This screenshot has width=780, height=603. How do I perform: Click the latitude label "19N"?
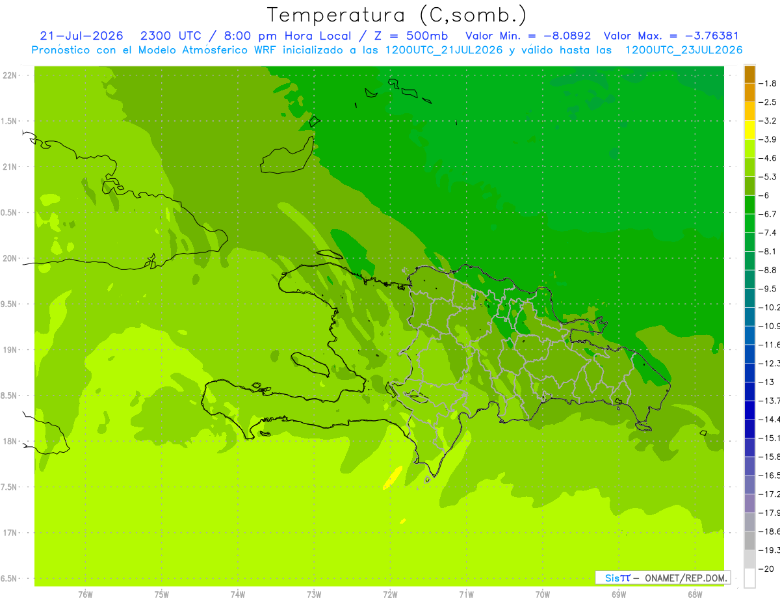coord(10,350)
